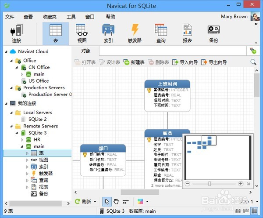Open the 文件 menu

point(10,17)
